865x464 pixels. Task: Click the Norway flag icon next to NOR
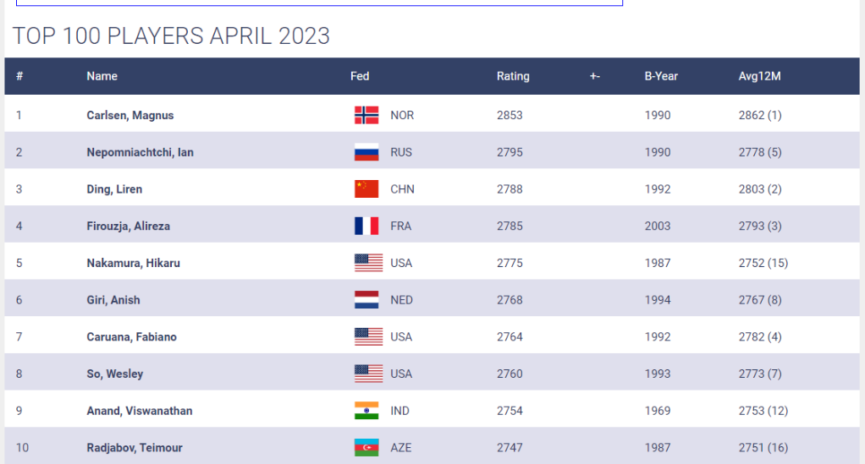pos(366,115)
